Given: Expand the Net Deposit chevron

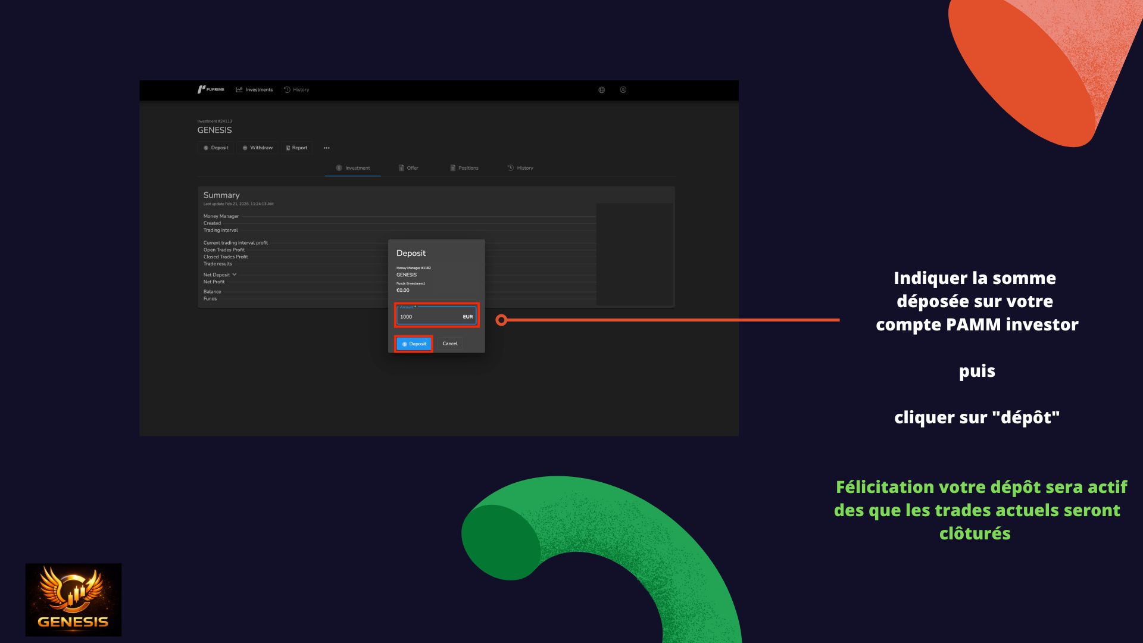Looking at the screenshot, I should click(x=234, y=274).
